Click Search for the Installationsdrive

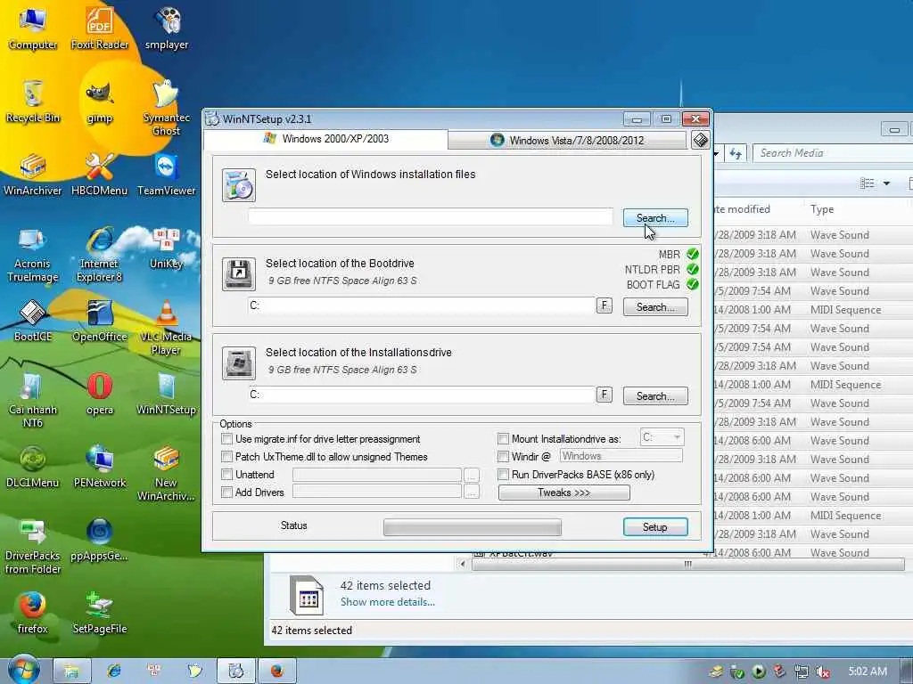click(x=655, y=395)
